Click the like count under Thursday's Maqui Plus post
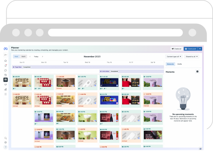This screenshot has width=213, height=154. pyautogui.click(x=101, y=124)
